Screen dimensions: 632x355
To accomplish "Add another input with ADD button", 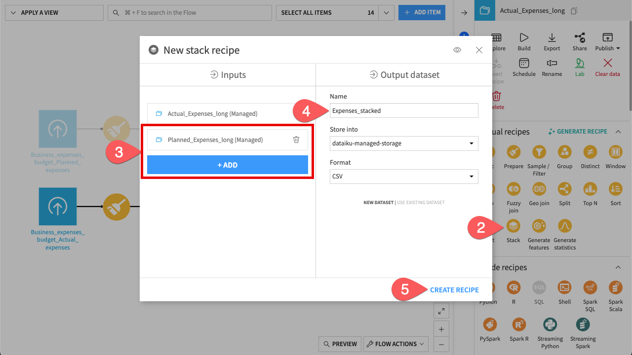I will click(x=228, y=165).
